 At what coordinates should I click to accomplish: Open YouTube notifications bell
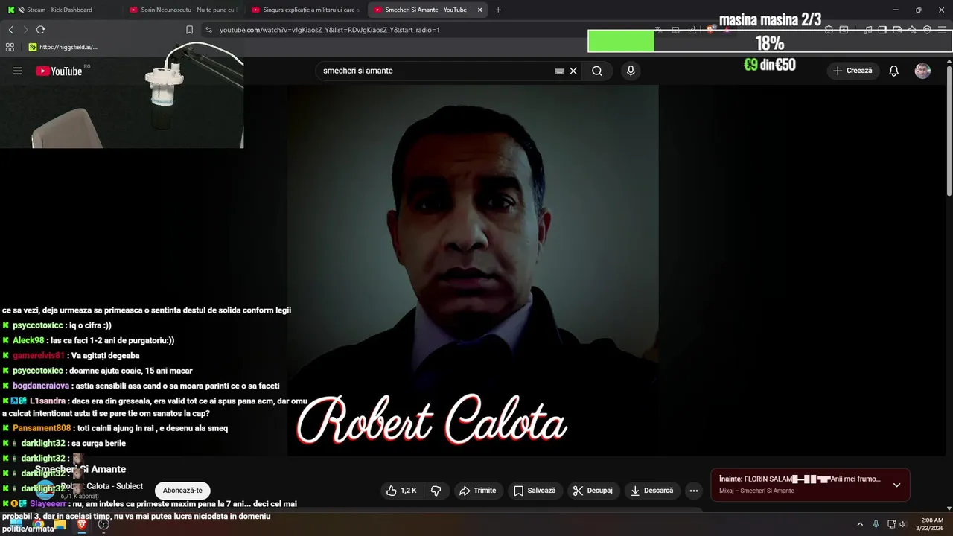pyautogui.click(x=894, y=71)
